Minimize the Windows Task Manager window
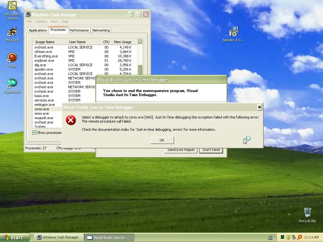 point(131,14)
